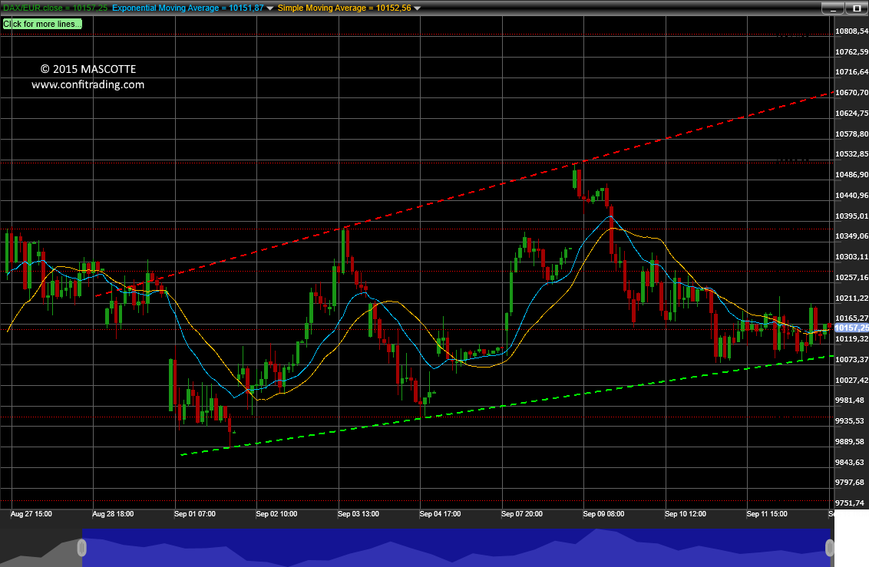Click the 'Click for more lines...' button
Image resolution: width=869 pixels, height=567 pixels.
click(x=42, y=24)
